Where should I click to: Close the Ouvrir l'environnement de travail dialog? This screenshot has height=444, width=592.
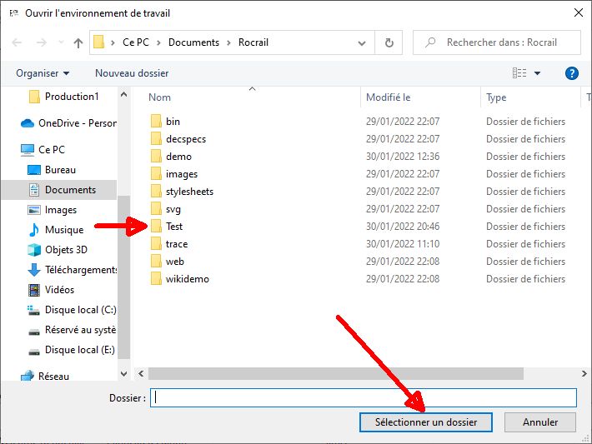578,12
